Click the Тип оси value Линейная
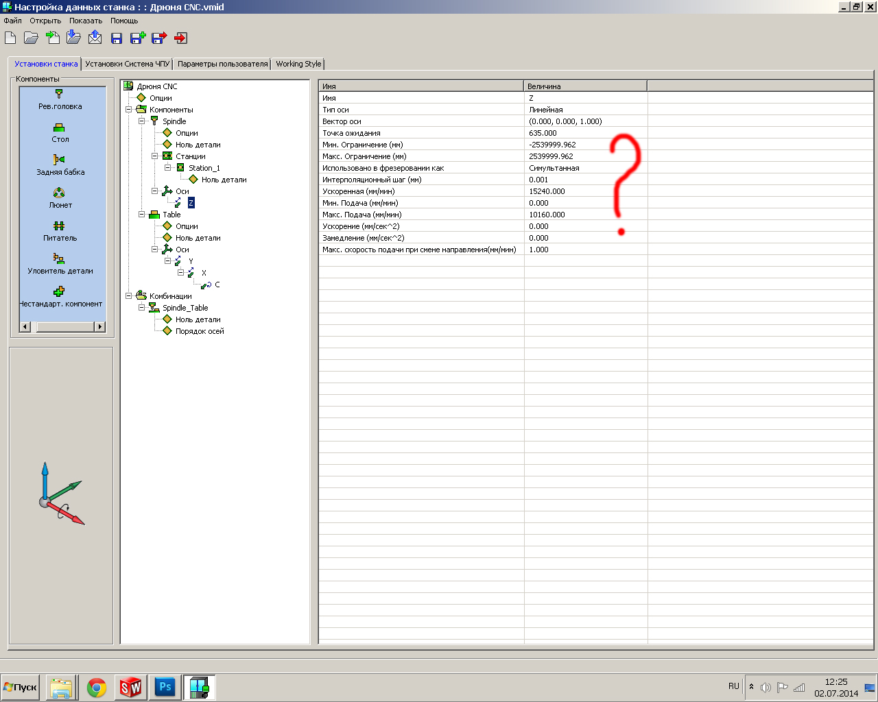Viewport: 878px width, 702px height. [546, 110]
